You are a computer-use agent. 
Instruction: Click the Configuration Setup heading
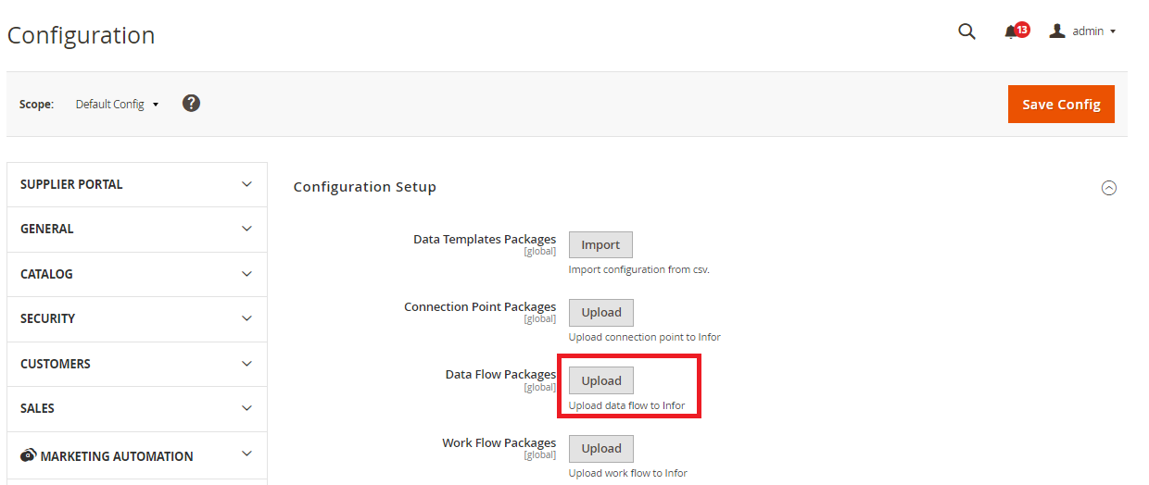365,187
